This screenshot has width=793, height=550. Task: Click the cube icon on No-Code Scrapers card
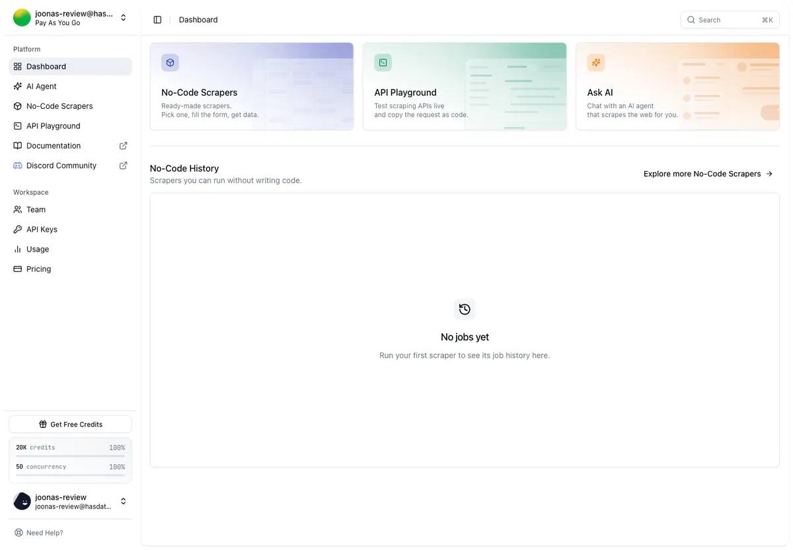[x=170, y=63]
